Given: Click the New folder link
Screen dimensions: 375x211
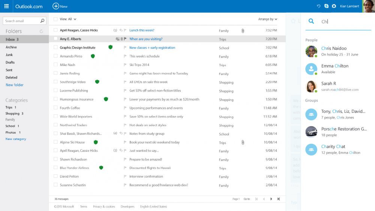Looking at the screenshot, I should pyautogui.click(x=15, y=85).
